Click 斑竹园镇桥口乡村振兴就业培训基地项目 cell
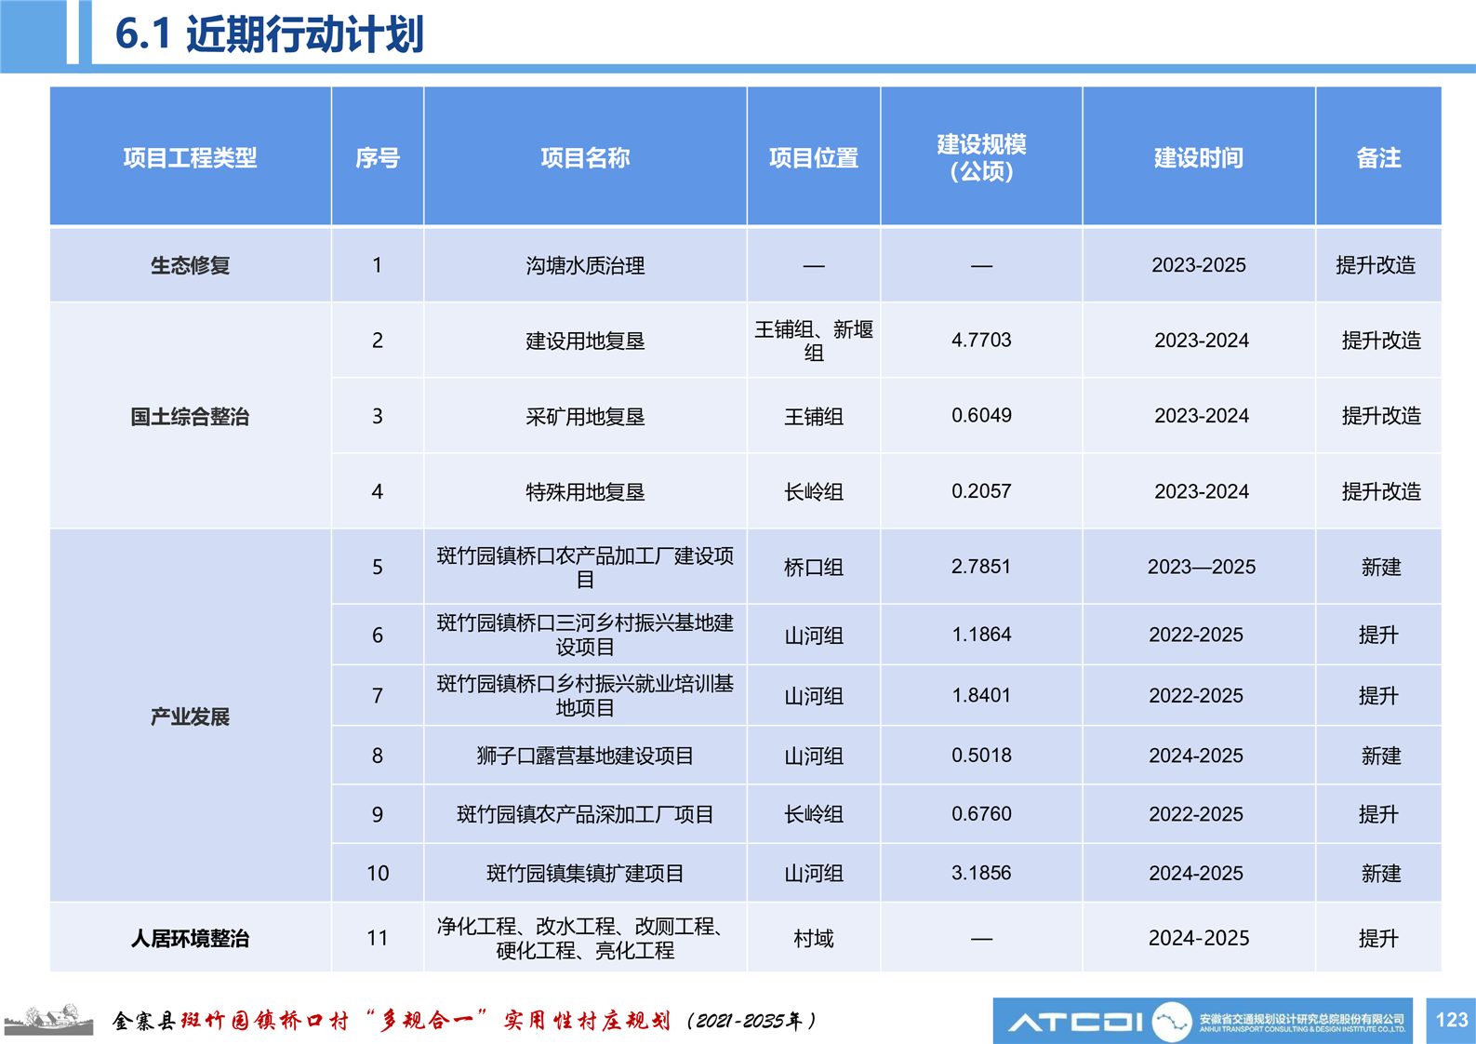Screen dimensions: 1476x1044 tap(585, 695)
